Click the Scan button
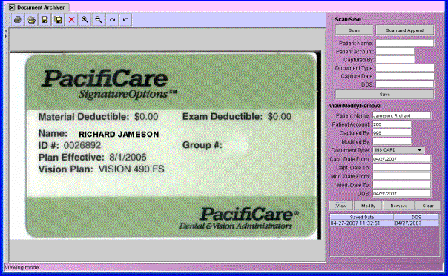This screenshot has height=276, width=448. click(x=354, y=30)
